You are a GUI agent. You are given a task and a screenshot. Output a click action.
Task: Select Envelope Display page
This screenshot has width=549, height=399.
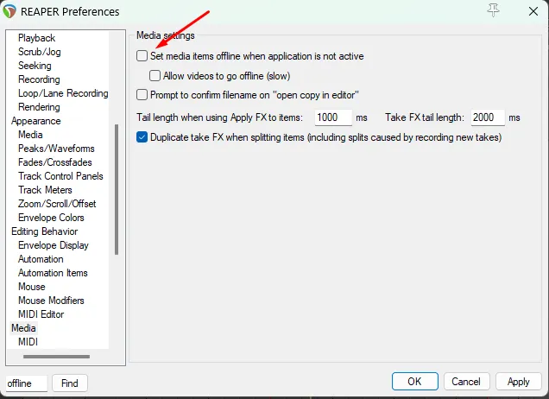pyautogui.click(x=54, y=245)
